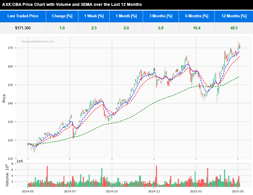Image resolution: width=253 pixels, height=195 pixels.
Task: Select the 'Last Traded Price' column header
Action: [x=23, y=16]
